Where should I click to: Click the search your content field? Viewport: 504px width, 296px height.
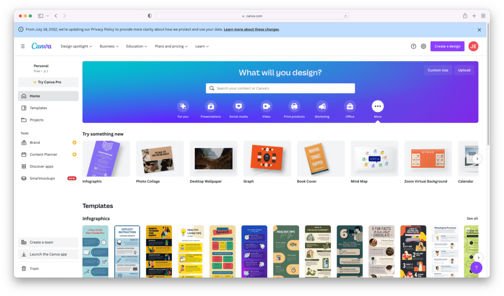(280, 88)
